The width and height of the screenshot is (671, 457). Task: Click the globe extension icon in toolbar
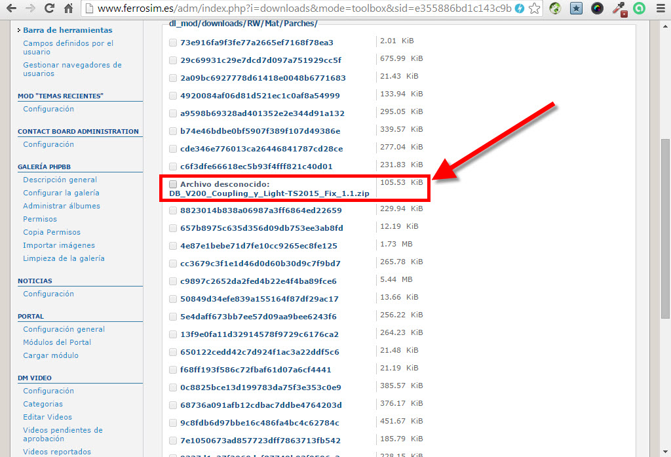click(556, 9)
